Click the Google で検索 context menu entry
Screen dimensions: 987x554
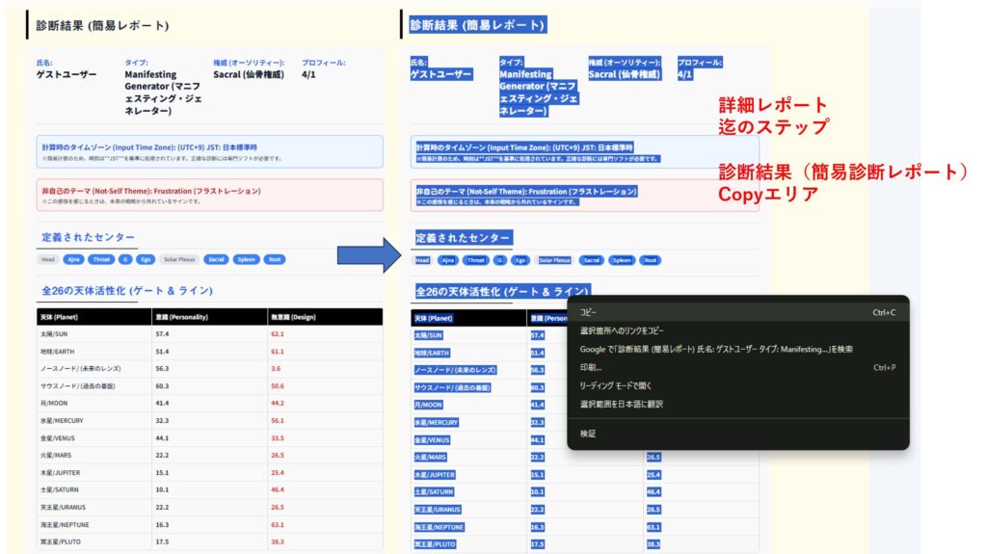point(715,349)
